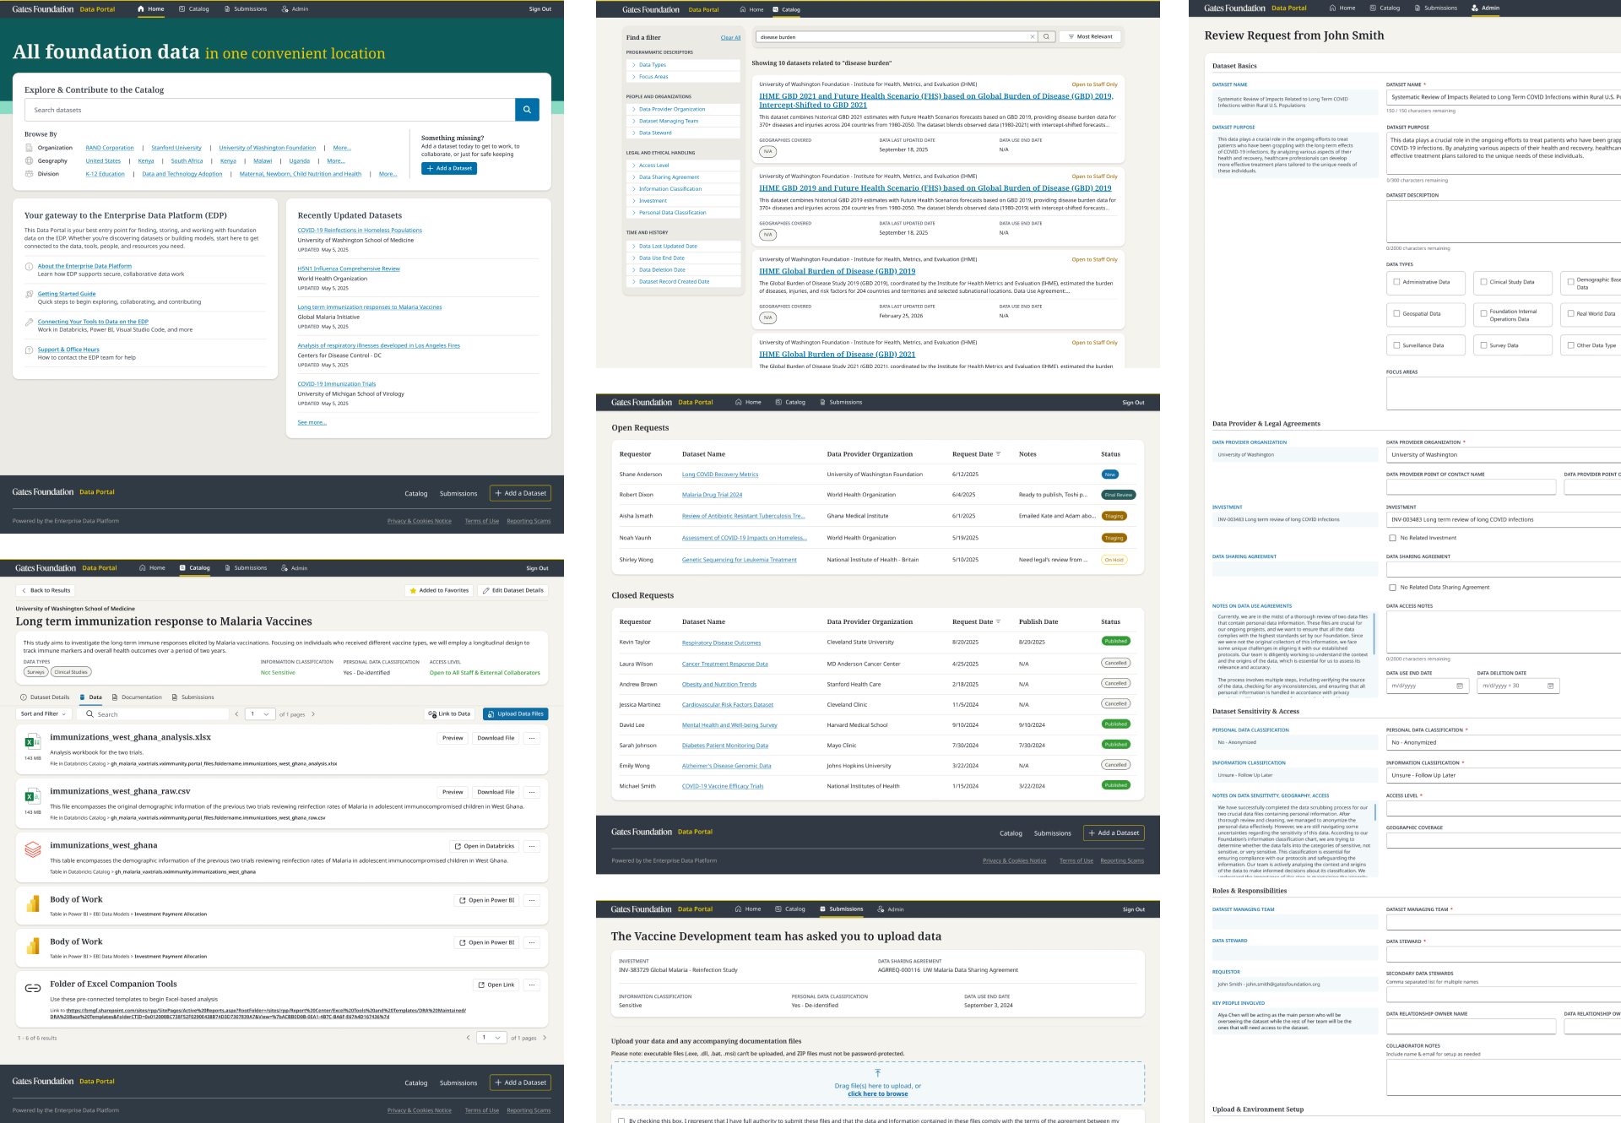Open the Most Relevant sort dropdown
The width and height of the screenshot is (1621, 1123).
click(1089, 37)
